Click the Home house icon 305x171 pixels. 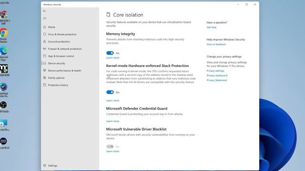coord(44,27)
